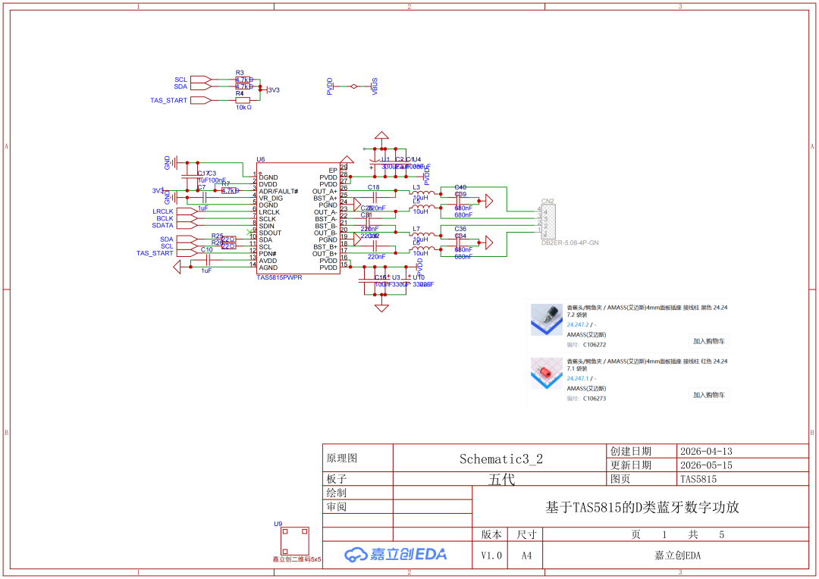
Task: Click the A4 paper size cell
Action: (x=526, y=556)
